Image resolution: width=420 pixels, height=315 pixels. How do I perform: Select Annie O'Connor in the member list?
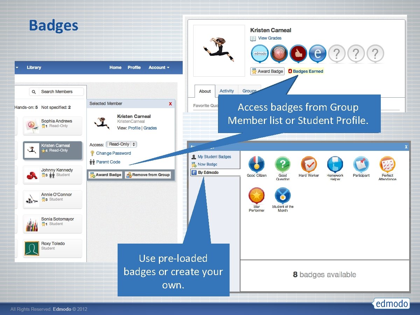[x=52, y=199]
